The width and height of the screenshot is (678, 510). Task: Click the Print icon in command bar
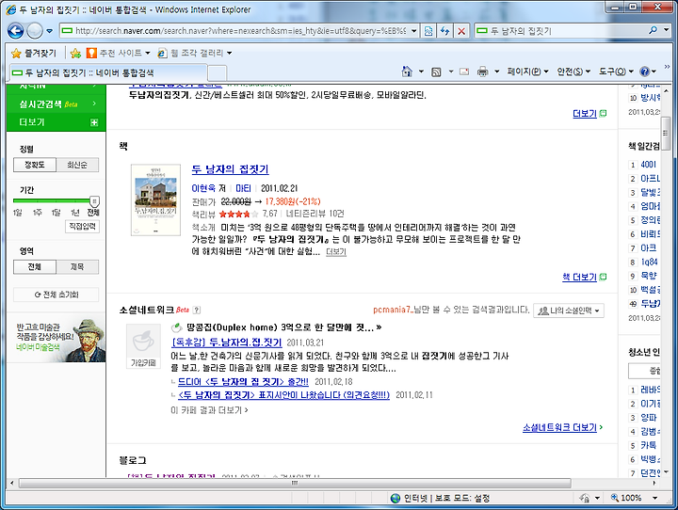coord(482,72)
